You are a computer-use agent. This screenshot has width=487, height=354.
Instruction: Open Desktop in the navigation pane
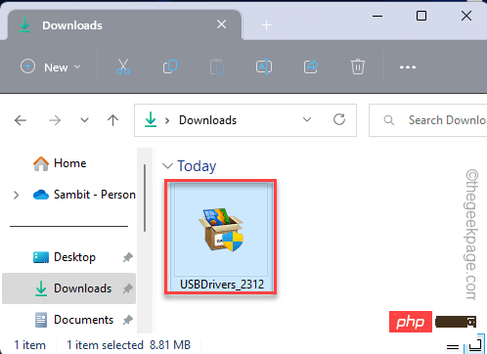pos(65,257)
